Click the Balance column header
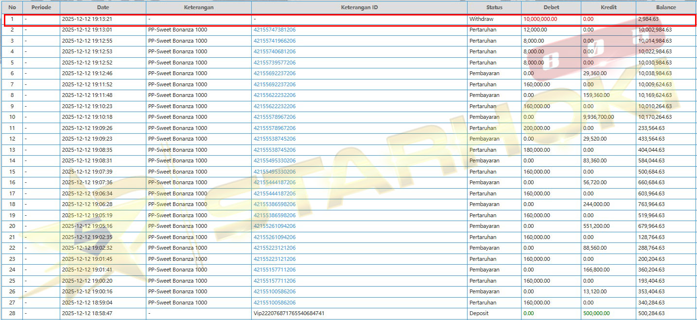 665,7
